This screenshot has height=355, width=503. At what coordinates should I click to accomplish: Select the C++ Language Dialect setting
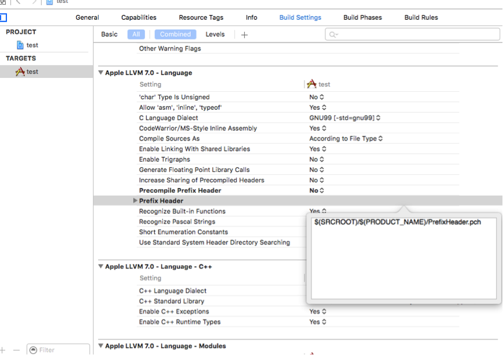click(173, 291)
